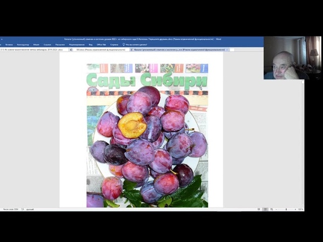Switch to the first document tab ending in 2019-2022
Viewport: 323px width, 242px height.
(x=34, y=50)
